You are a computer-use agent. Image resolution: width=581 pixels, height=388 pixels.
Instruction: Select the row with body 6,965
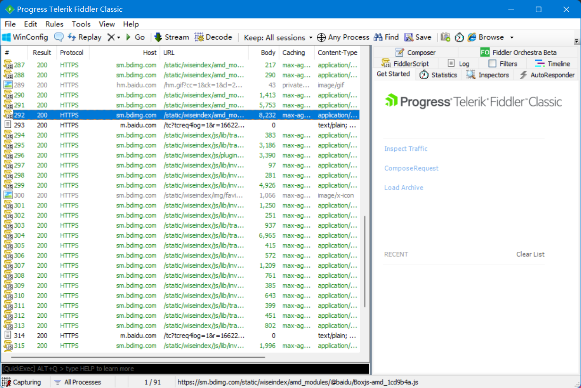tap(181, 235)
